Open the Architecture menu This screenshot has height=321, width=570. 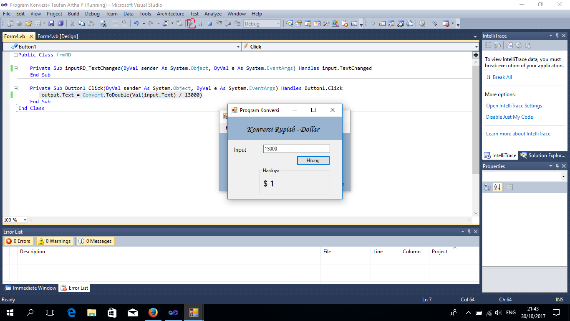170,13
